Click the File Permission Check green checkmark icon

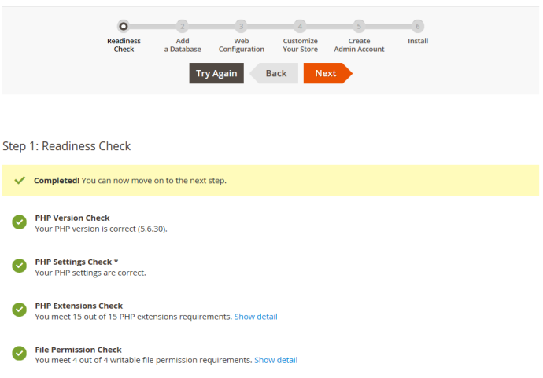click(20, 354)
